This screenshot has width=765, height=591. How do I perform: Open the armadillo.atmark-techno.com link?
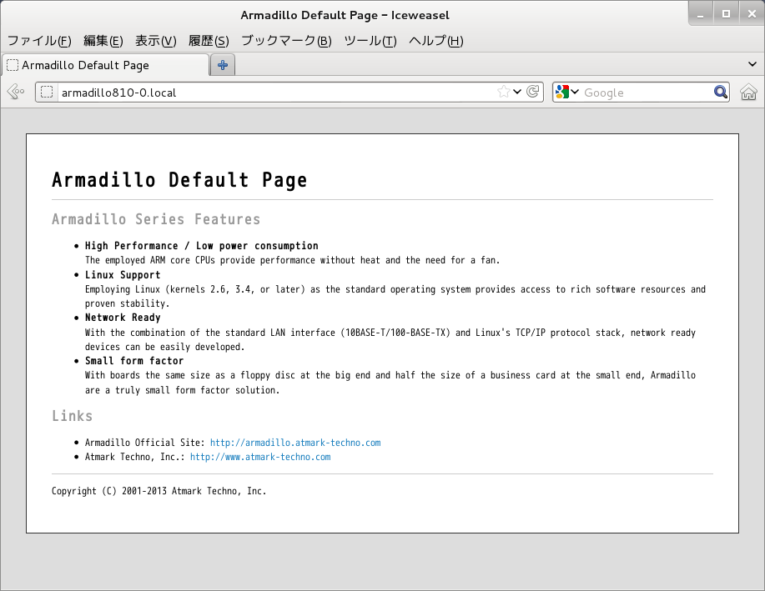click(x=295, y=443)
